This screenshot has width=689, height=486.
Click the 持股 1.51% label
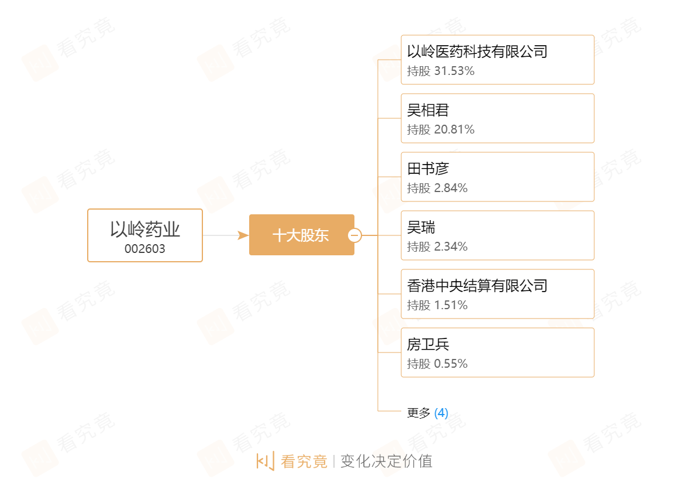point(437,305)
